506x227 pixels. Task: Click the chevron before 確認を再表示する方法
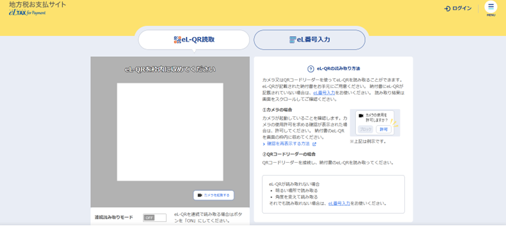pyautogui.click(x=264, y=143)
